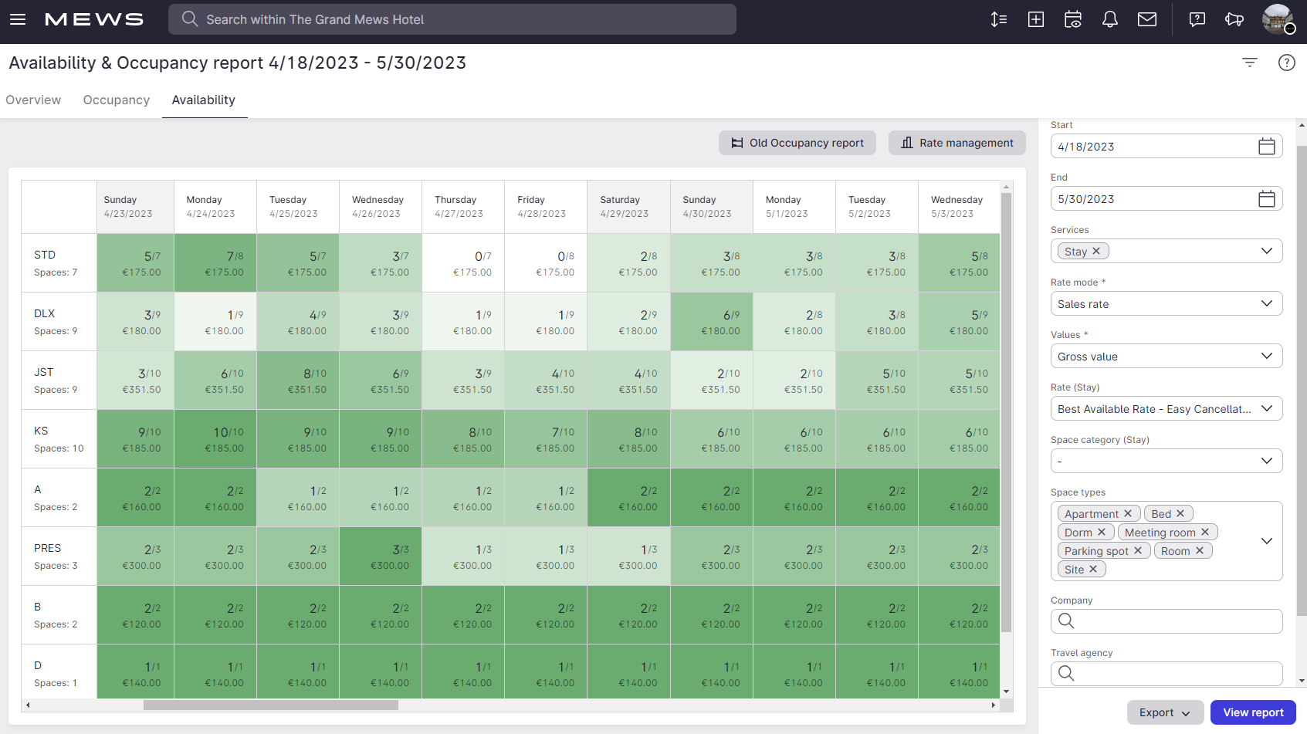This screenshot has height=734, width=1307.
Task: Click the calendar reservations icon in top bar
Action: click(x=1072, y=19)
